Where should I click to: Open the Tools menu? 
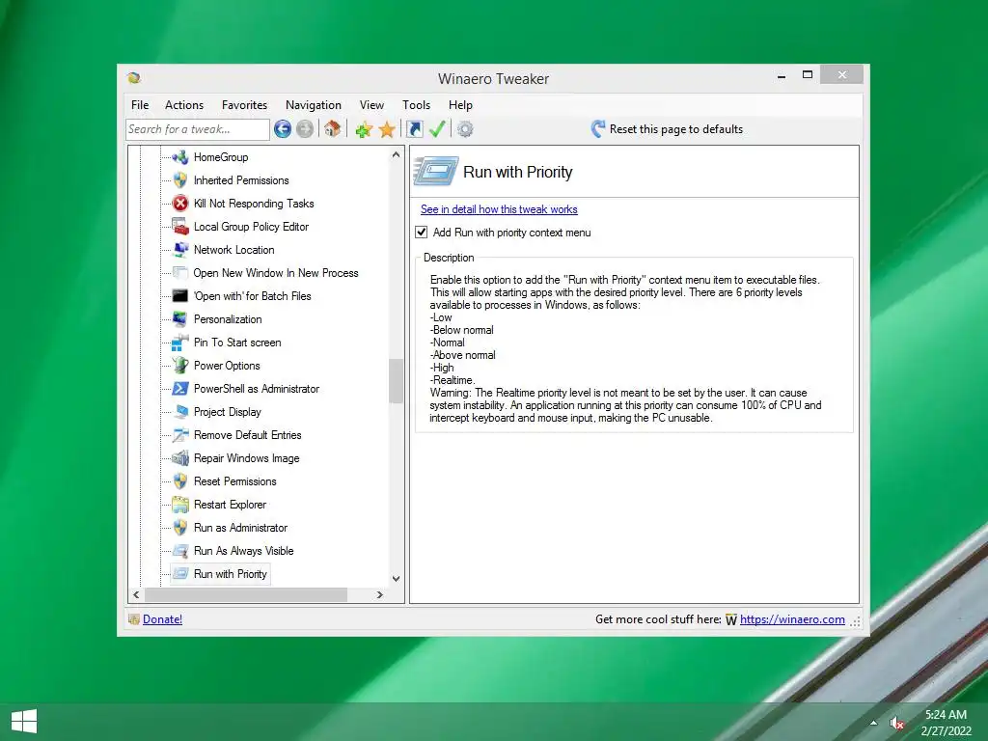click(416, 105)
